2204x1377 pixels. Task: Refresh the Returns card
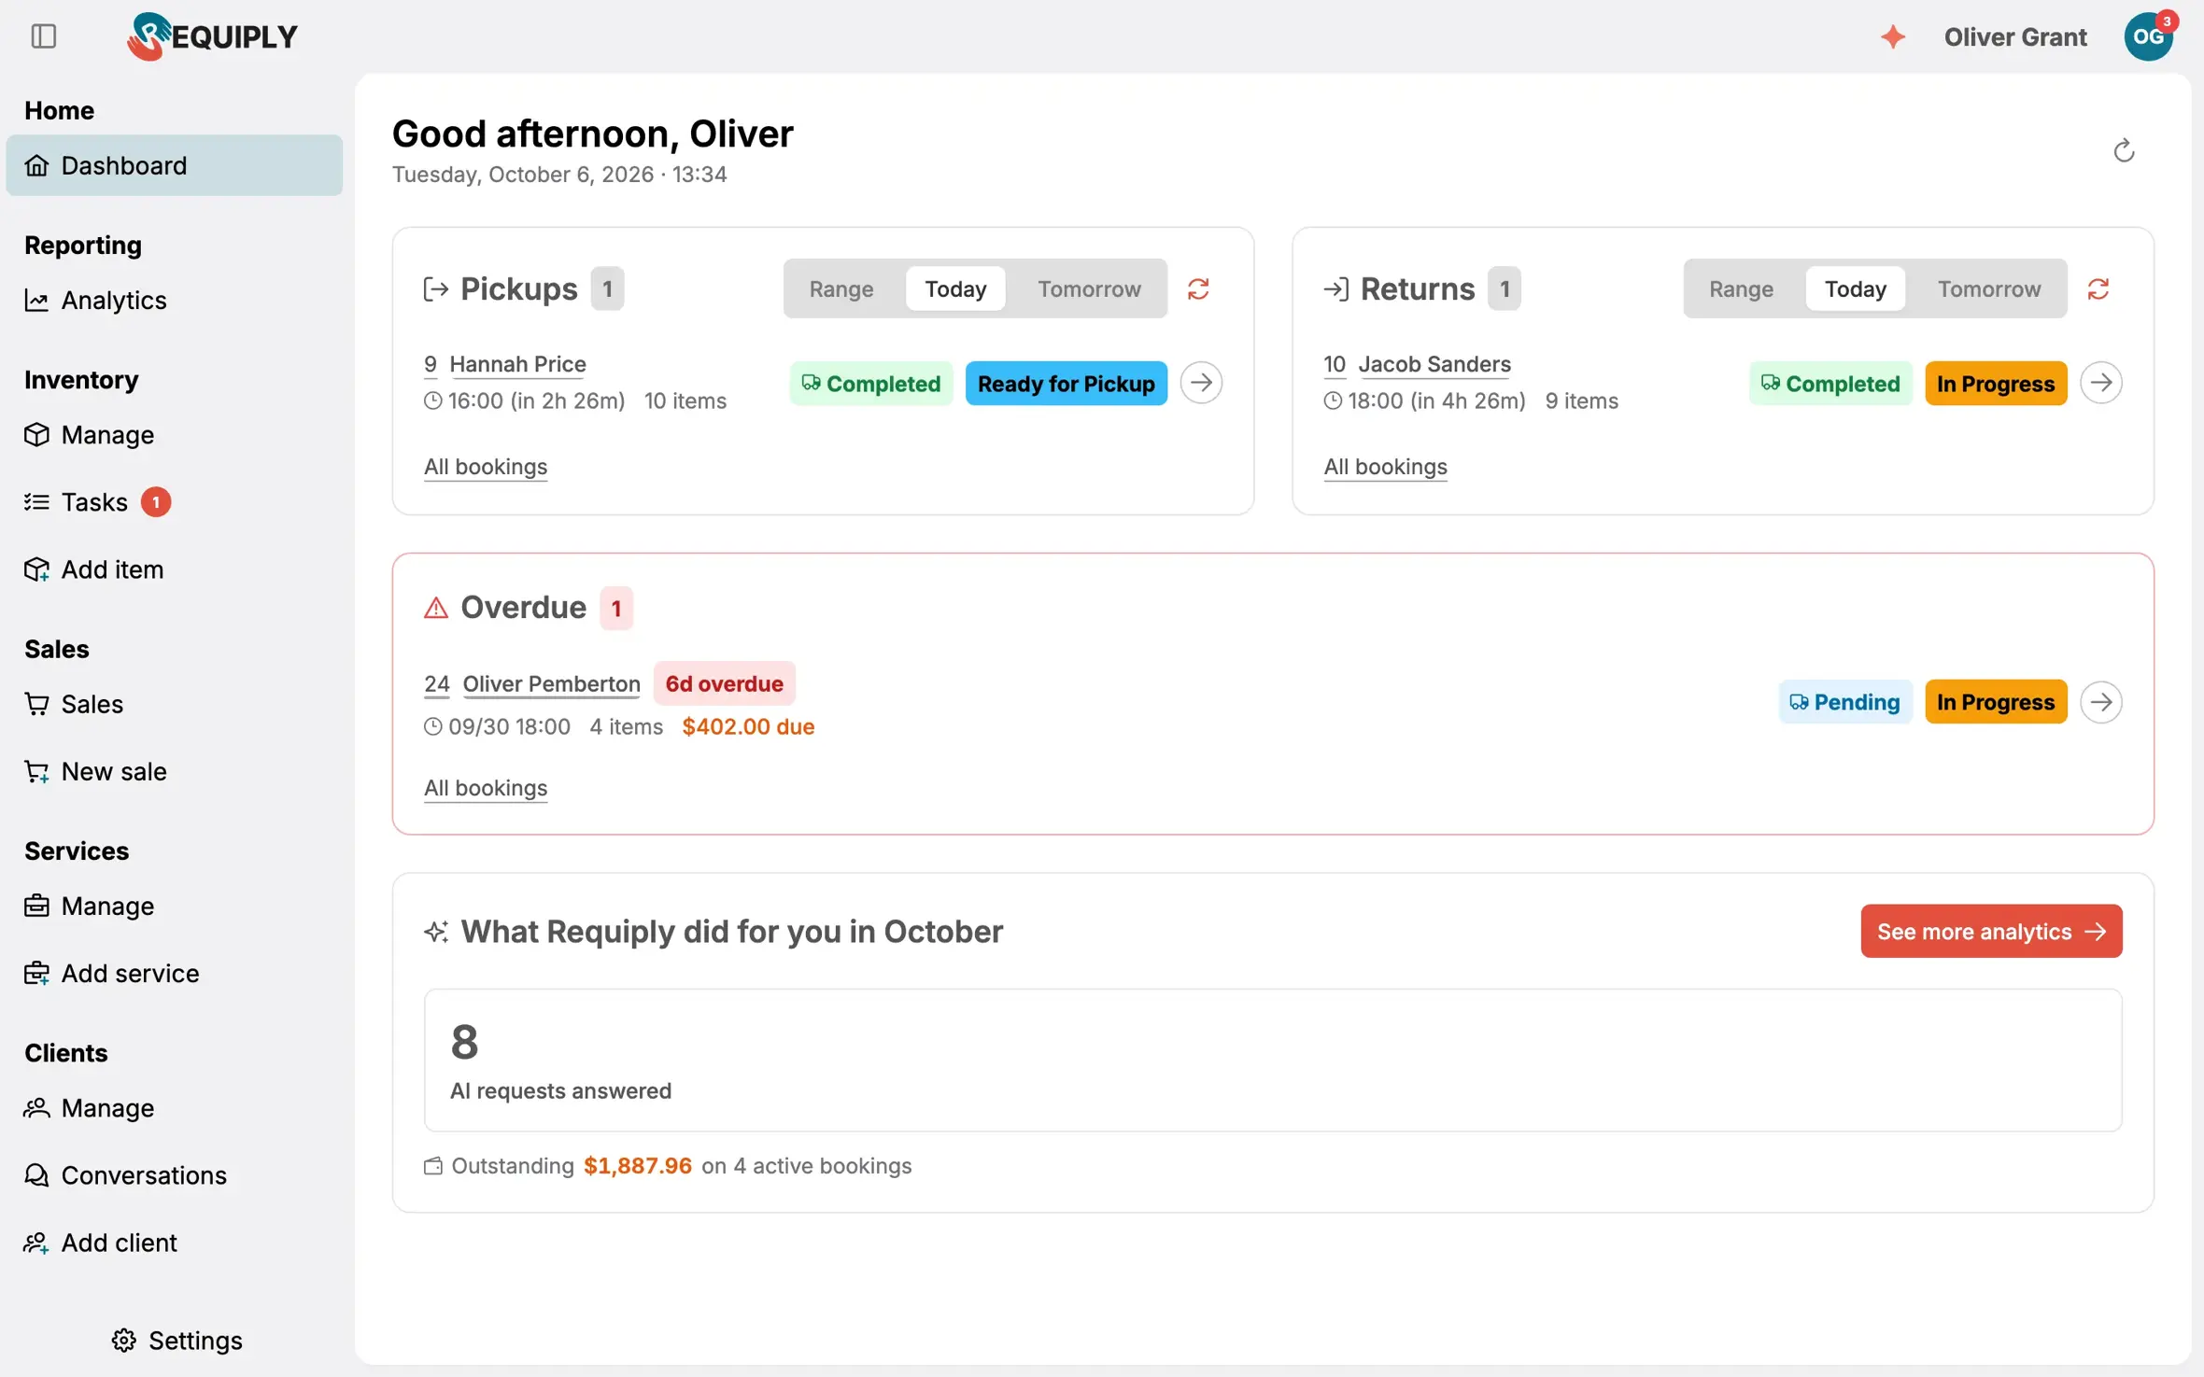[2098, 288]
